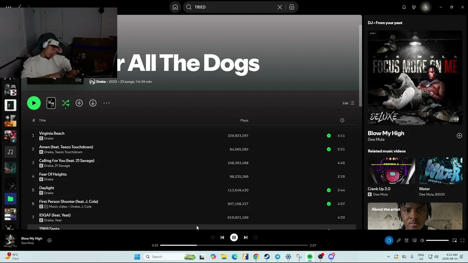Add now-playing song via plus icon
Viewport: 468px width, 263px height.
pyautogui.click(x=49, y=240)
